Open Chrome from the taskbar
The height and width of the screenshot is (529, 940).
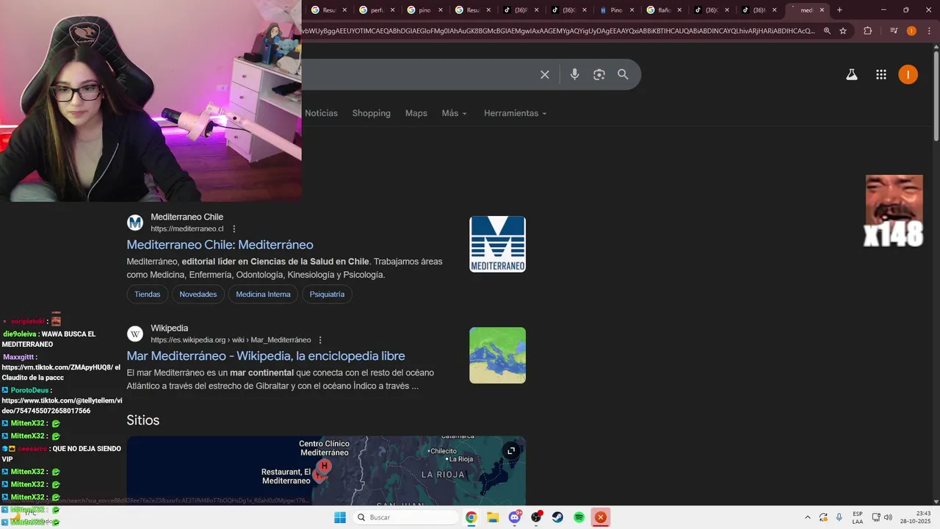pyautogui.click(x=471, y=517)
